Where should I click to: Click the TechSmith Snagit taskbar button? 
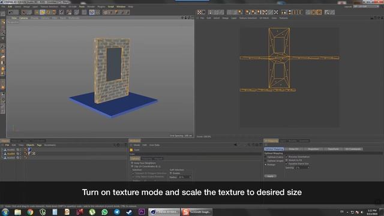coord(197,212)
